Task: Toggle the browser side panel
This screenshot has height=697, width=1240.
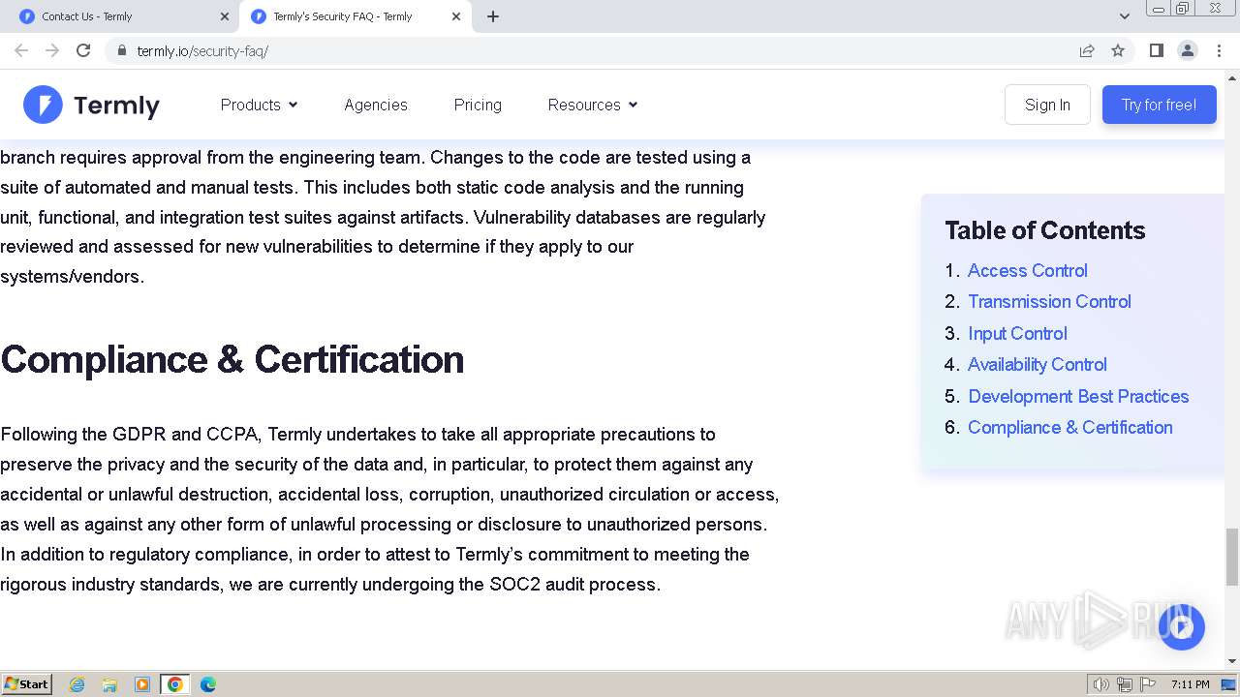Action: click(x=1156, y=50)
